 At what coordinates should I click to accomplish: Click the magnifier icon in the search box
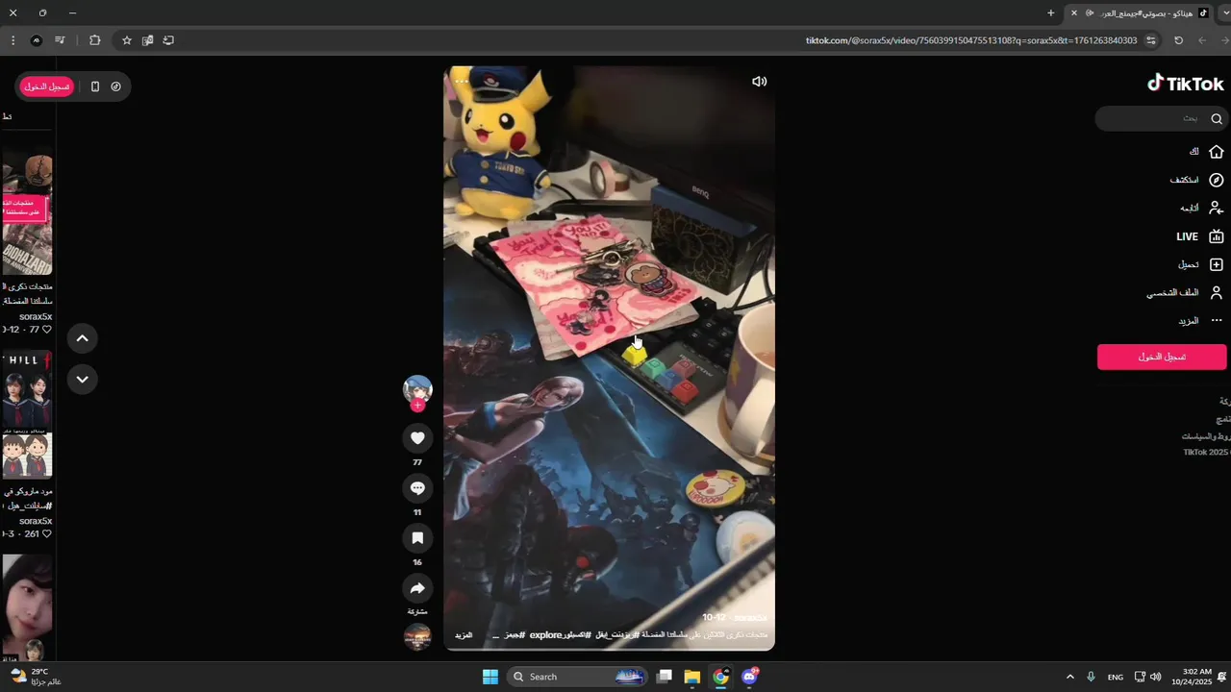[x=1217, y=118]
